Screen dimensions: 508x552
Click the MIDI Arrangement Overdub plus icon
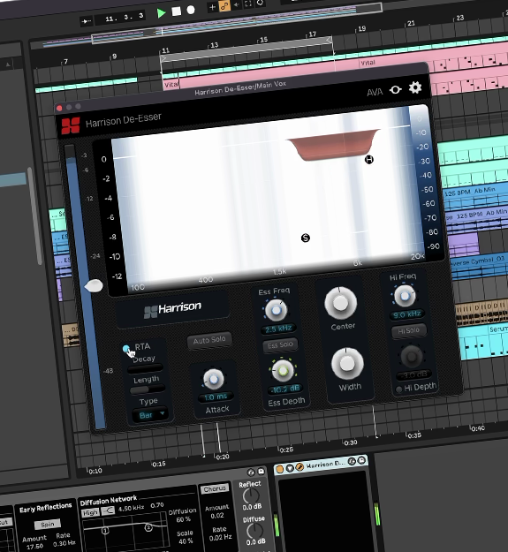[x=212, y=7]
